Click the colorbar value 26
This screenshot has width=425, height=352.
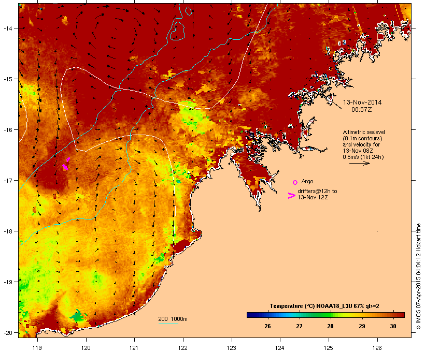click(267, 326)
